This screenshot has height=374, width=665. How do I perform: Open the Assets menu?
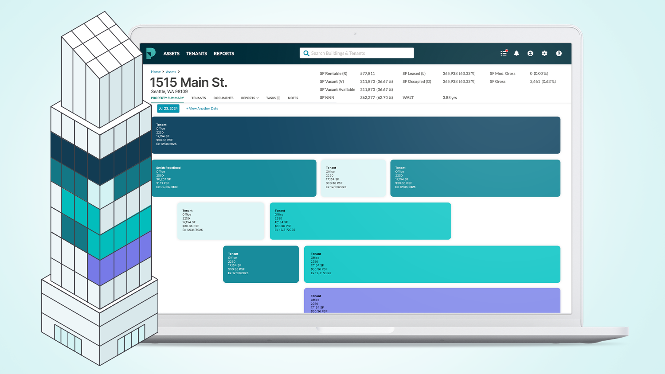point(171,54)
